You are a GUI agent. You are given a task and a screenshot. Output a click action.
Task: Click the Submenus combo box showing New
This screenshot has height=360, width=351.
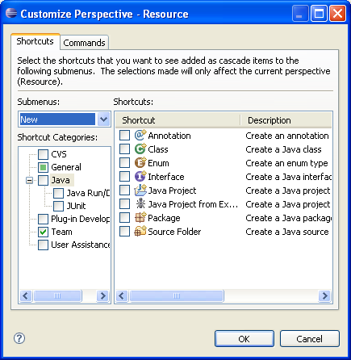(65, 119)
